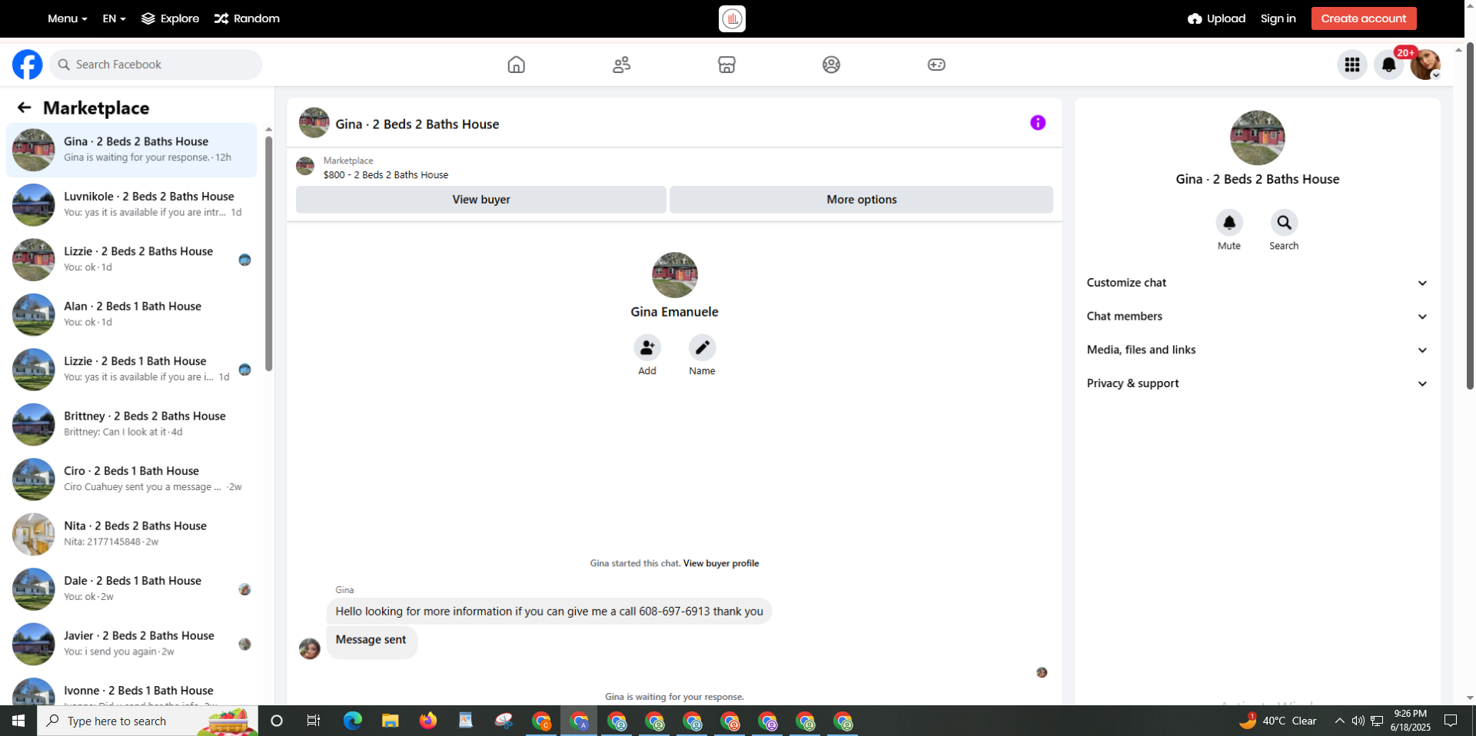Mute this chat with the bell icon
The width and height of the screenshot is (1476, 736).
coord(1229,223)
